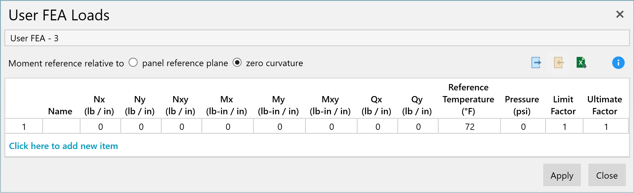Select the Reference Temperature cell showing 72

pos(469,126)
